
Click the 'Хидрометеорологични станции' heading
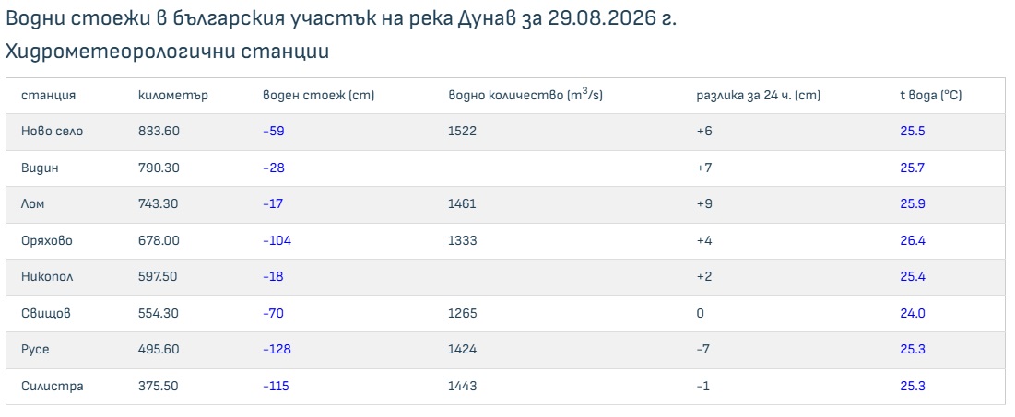167,52
